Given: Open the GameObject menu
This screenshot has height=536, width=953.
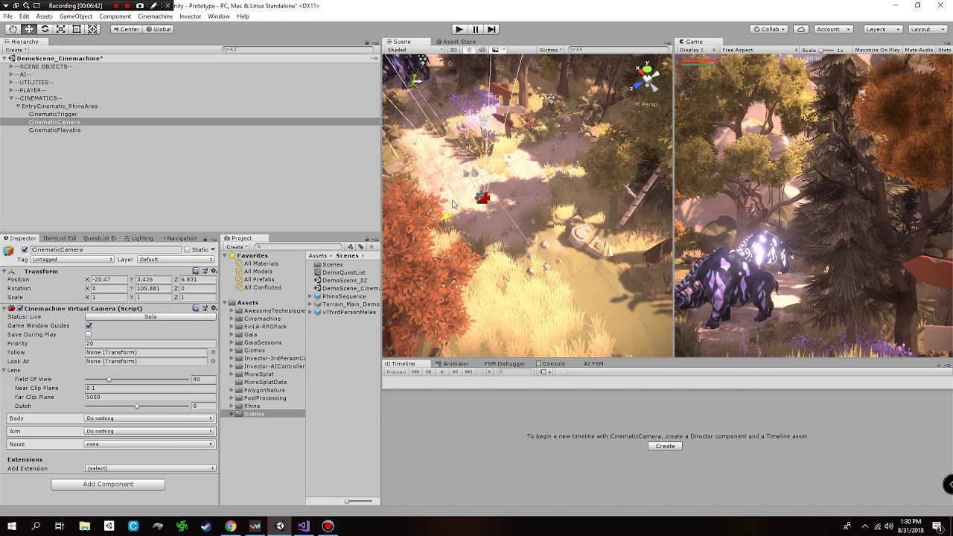Looking at the screenshot, I should tap(76, 16).
